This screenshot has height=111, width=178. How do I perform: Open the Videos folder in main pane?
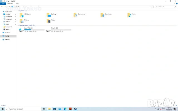coord(49,21)
